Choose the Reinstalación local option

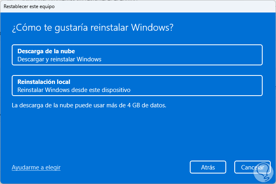(x=137, y=86)
